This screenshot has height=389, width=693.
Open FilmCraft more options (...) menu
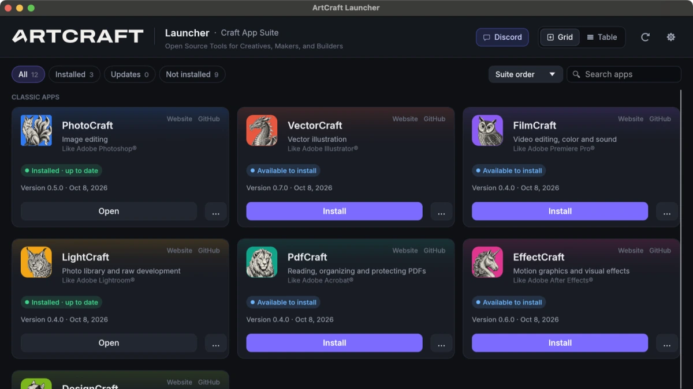(x=667, y=212)
